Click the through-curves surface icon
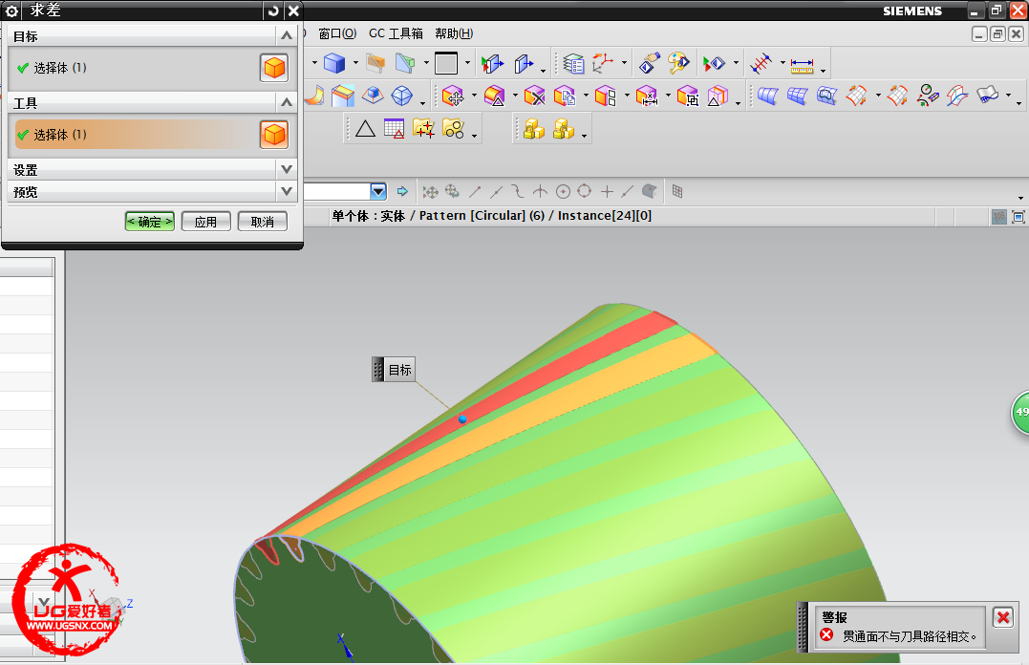 tap(767, 97)
